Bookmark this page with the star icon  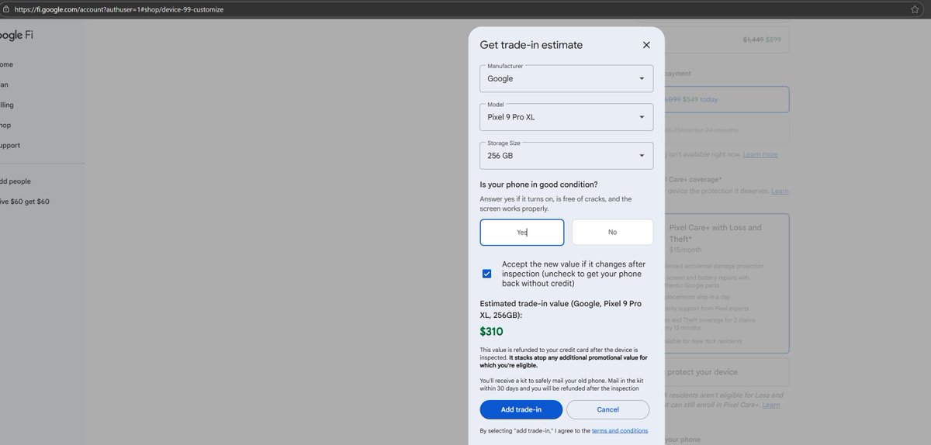click(915, 9)
